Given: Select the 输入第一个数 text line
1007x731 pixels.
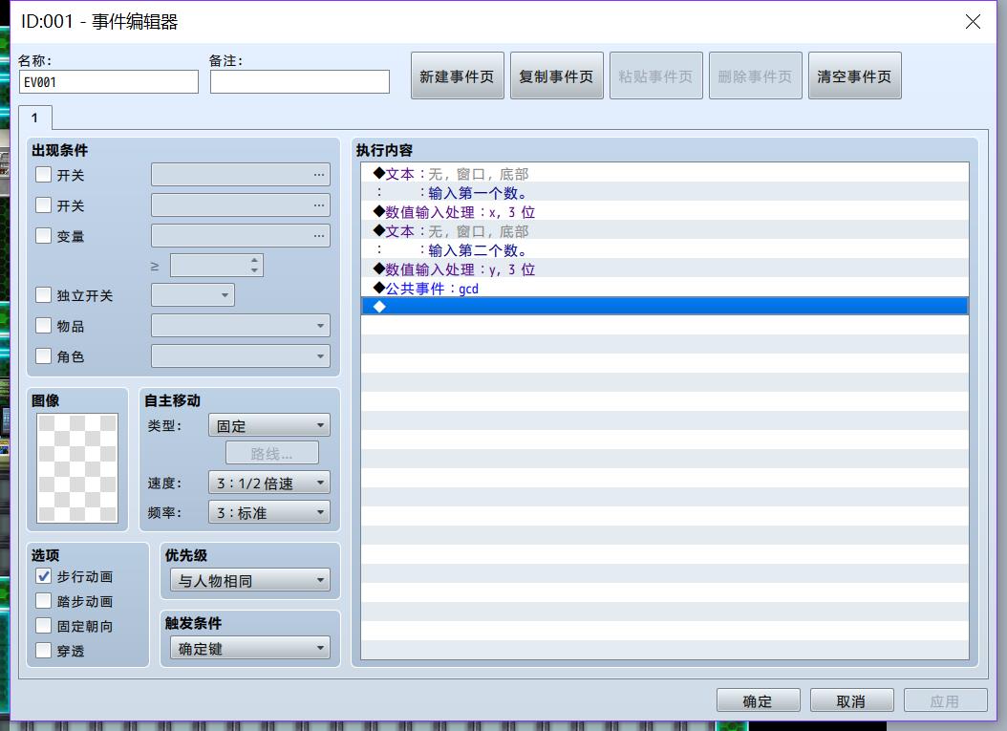Looking at the screenshot, I should coord(665,193).
